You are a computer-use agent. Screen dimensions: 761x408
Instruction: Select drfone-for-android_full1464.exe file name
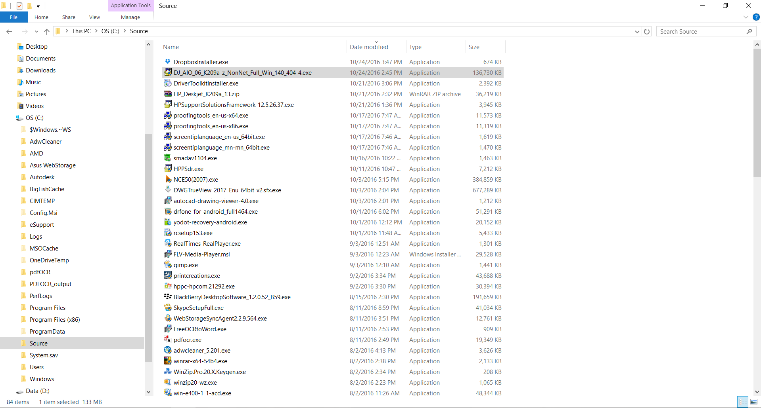click(x=216, y=211)
